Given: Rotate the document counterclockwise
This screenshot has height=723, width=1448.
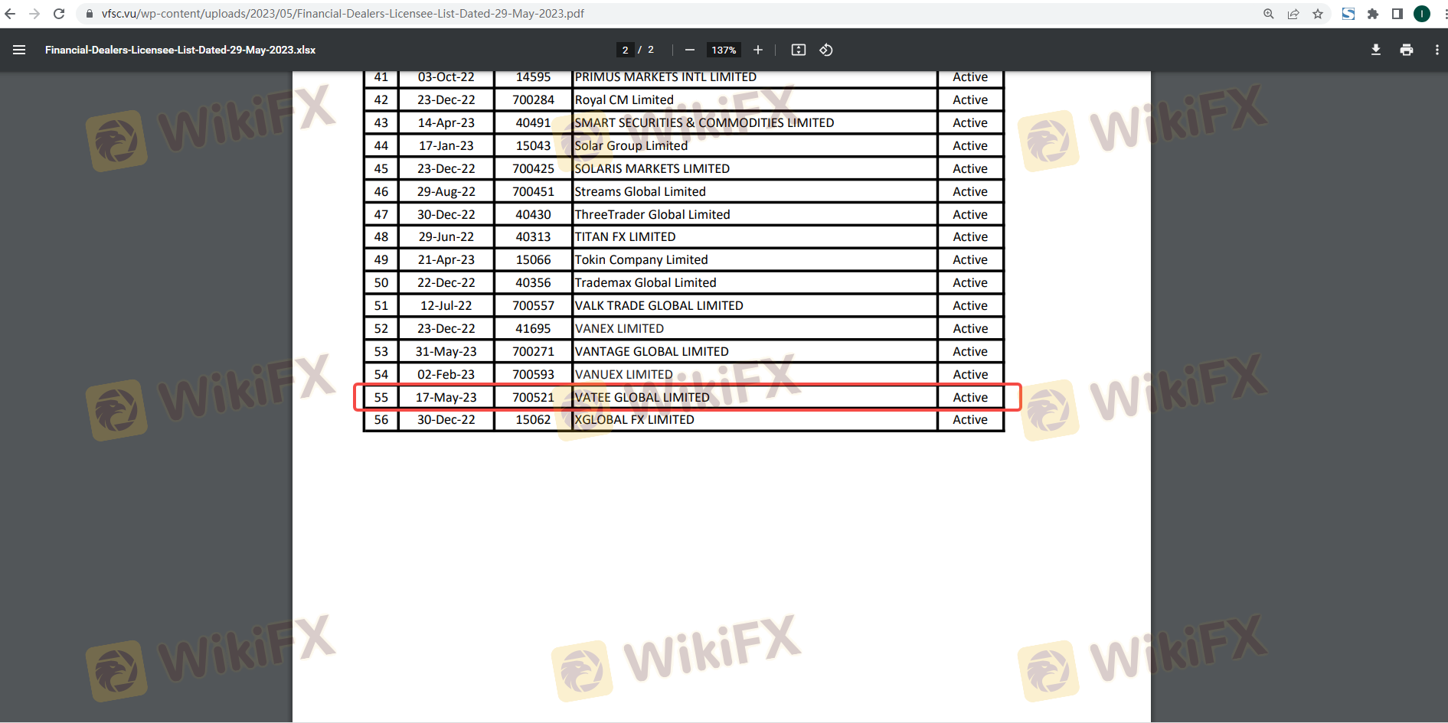Looking at the screenshot, I should [x=826, y=50].
